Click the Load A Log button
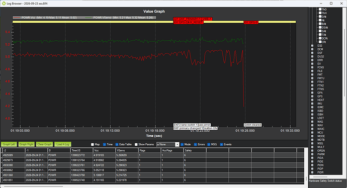 coord(63,144)
